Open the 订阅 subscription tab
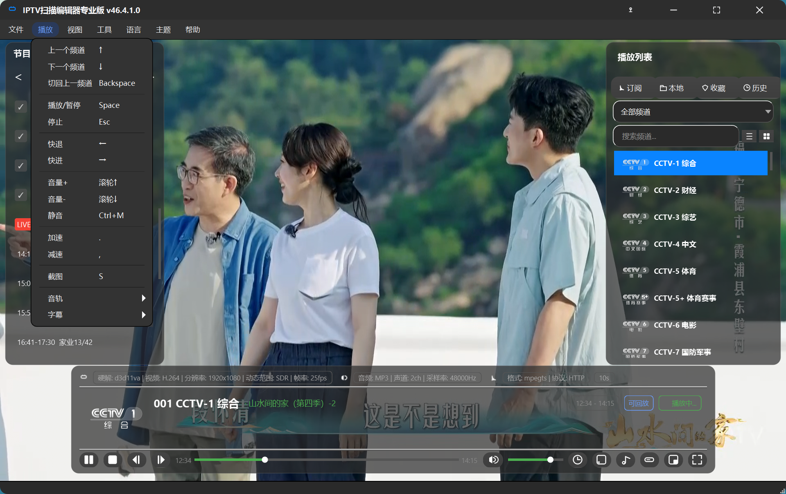 (x=630, y=88)
